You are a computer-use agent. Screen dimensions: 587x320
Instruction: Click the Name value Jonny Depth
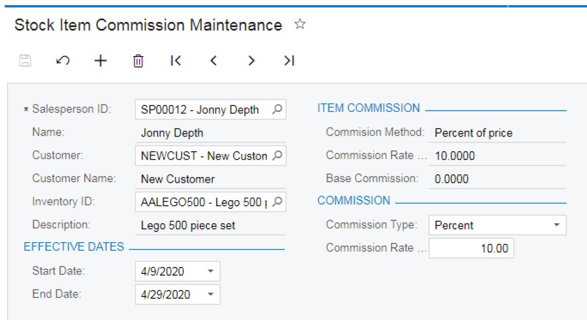click(x=172, y=133)
